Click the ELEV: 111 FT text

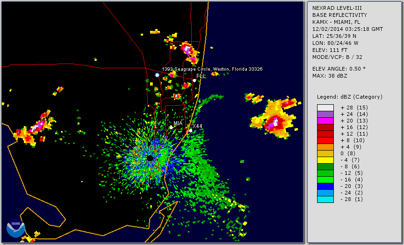(x=330, y=50)
